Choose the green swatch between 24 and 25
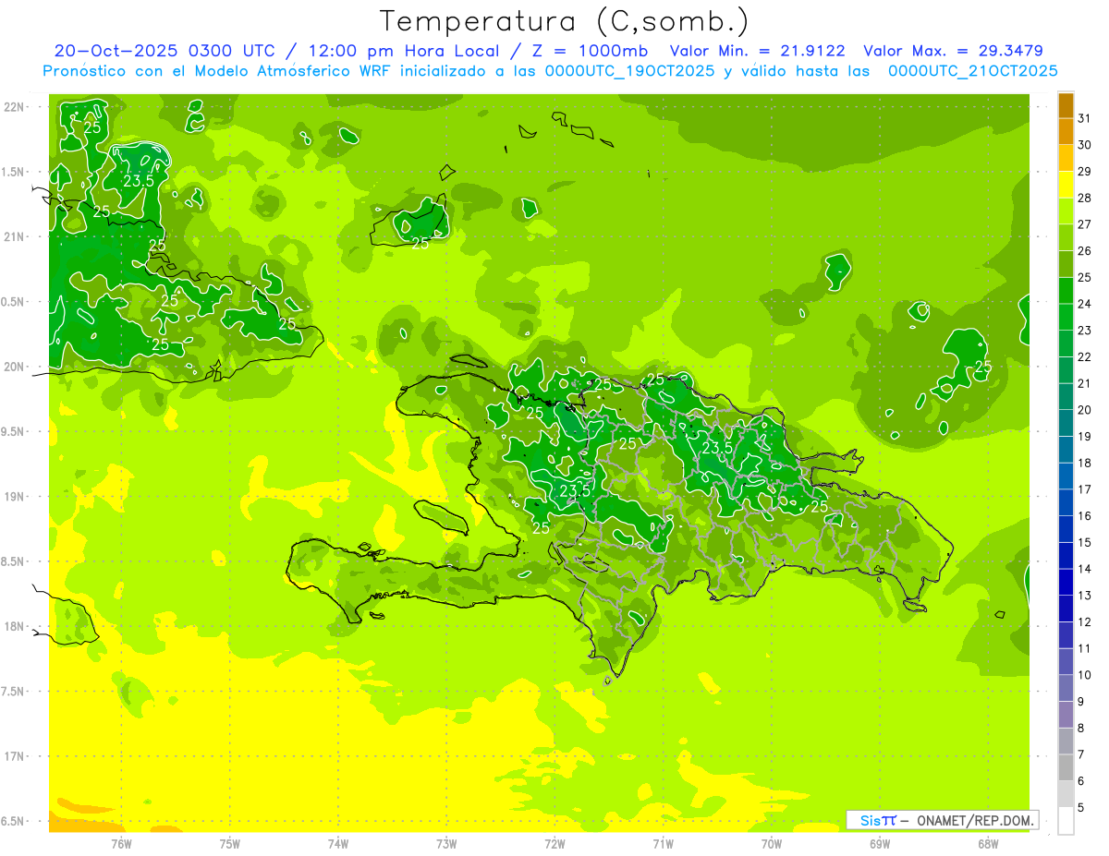Image resolution: width=1109 pixels, height=856 pixels. pos(1066,291)
